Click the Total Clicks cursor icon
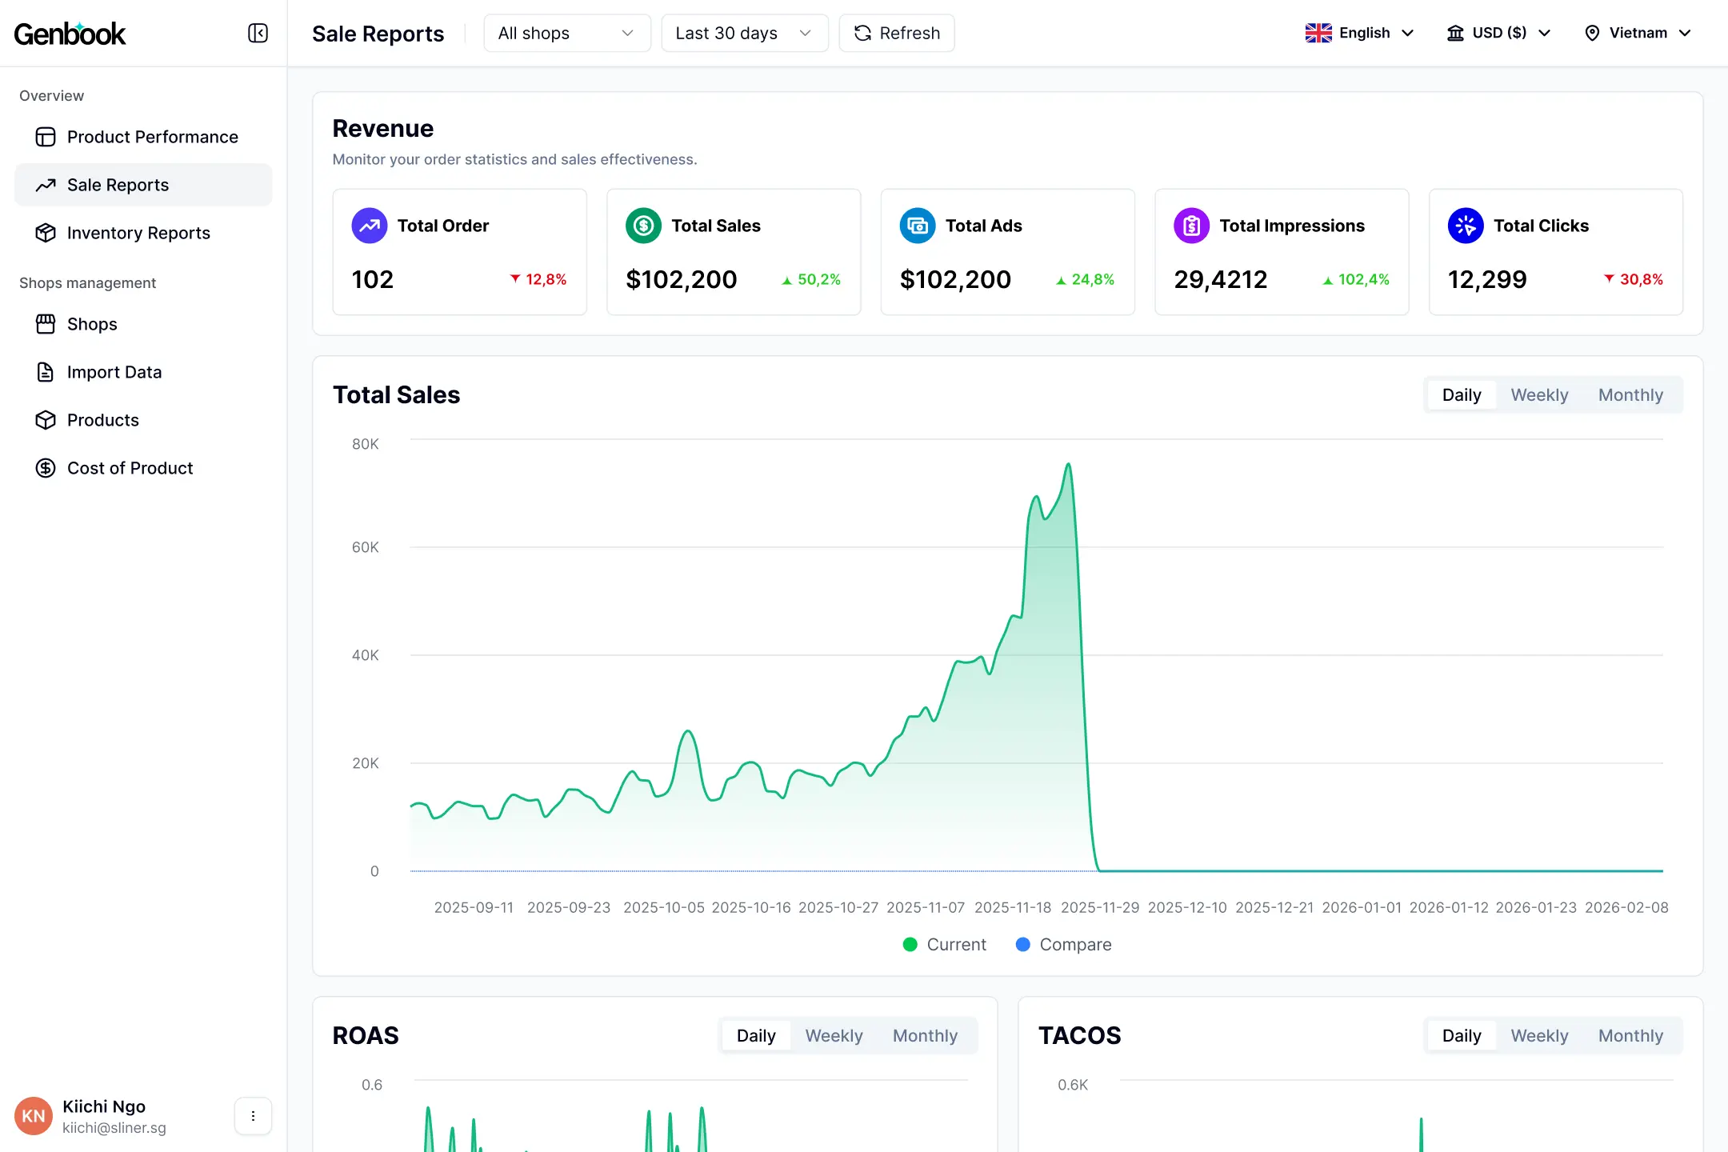 coord(1465,226)
